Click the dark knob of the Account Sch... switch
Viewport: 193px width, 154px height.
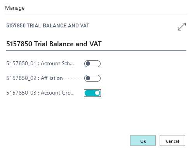(88, 64)
